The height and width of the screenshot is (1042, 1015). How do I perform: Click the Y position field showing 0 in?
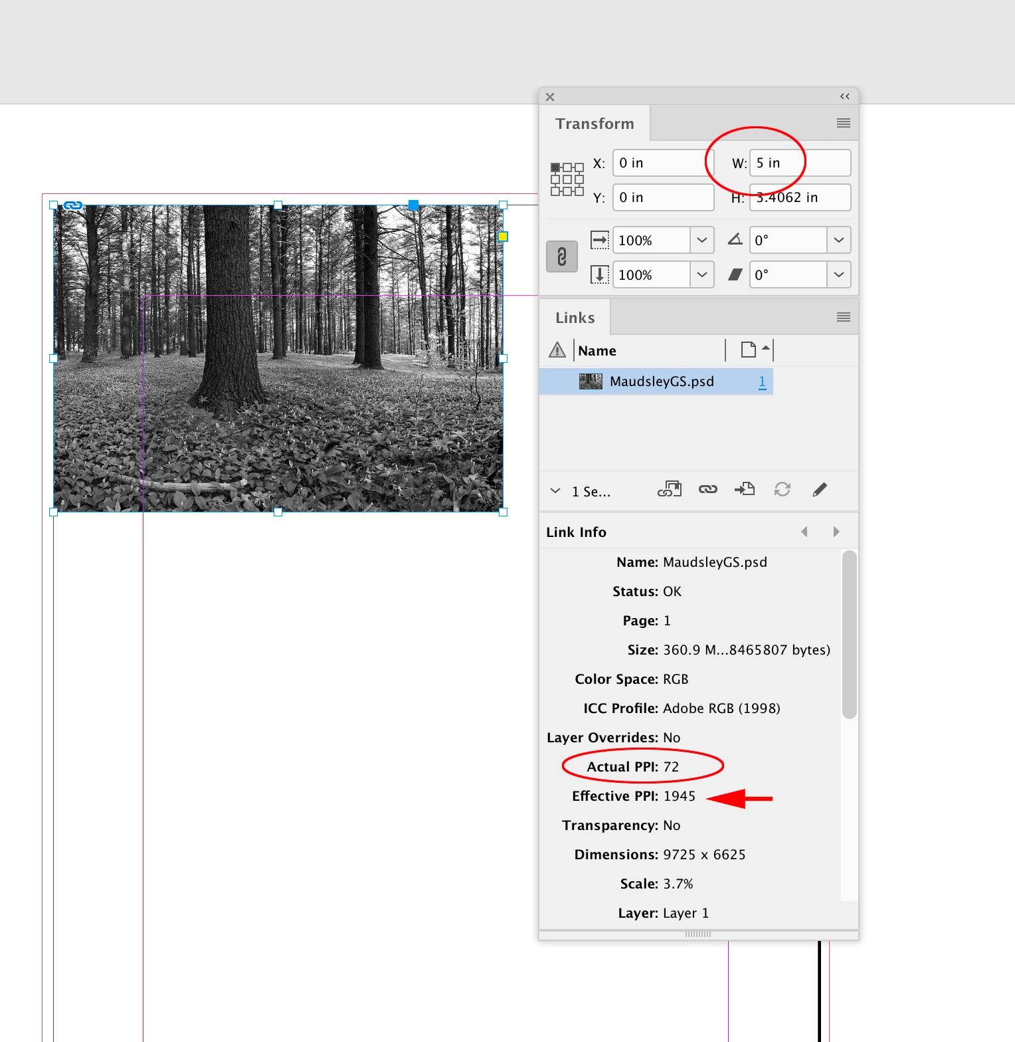pos(663,197)
